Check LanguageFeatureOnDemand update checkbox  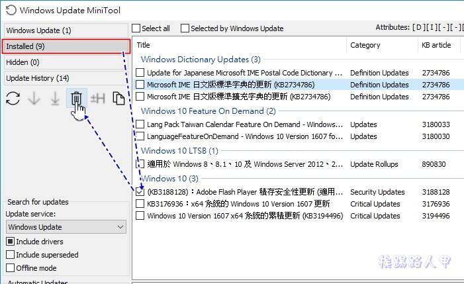pos(140,136)
